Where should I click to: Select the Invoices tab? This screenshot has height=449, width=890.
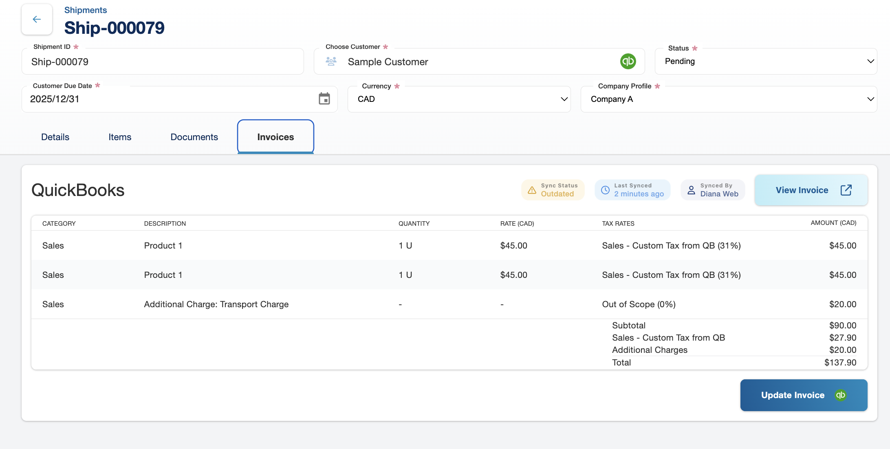[x=275, y=137]
